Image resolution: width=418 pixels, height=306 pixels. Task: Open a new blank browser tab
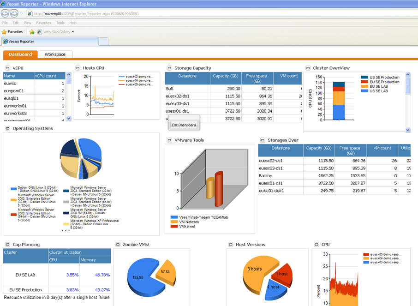coord(103,42)
